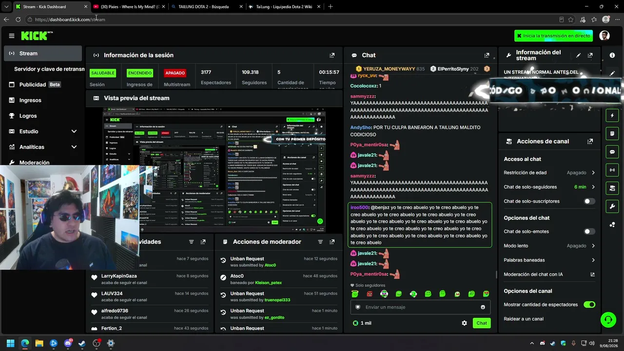624x351 pixels.
Task: Toggle Chat de solo-suscriptores
Action: point(589,201)
